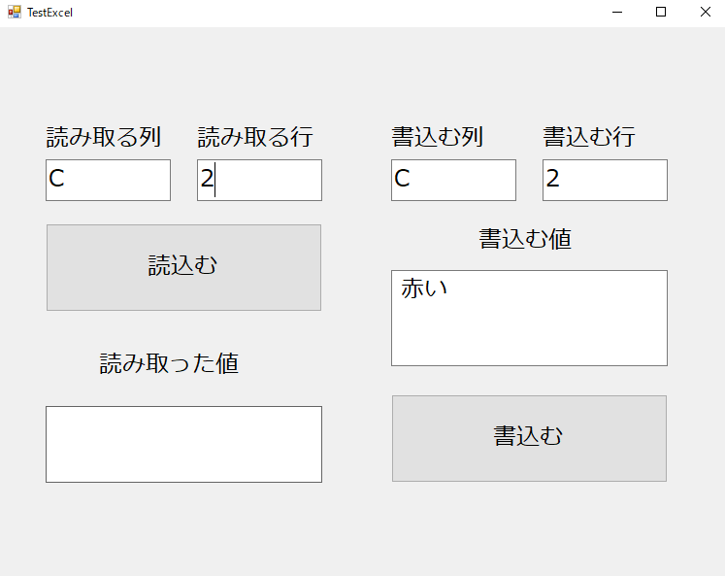Click the 読み取る行 label
The height and width of the screenshot is (576, 725).
[255, 137]
